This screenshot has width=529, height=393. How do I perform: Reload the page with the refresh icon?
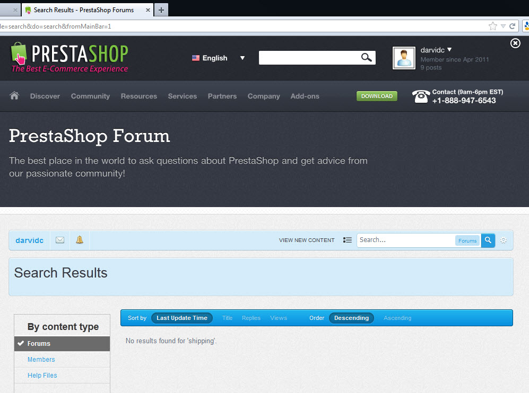click(x=512, y=26)
